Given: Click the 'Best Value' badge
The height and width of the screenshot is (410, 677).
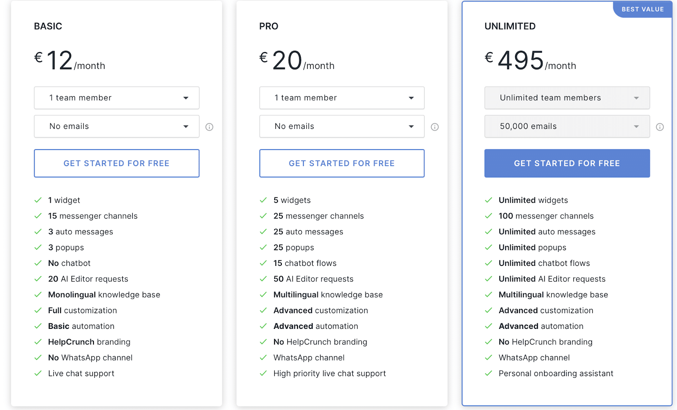Looking at the screenshot, I should click(x=642, y=9).
